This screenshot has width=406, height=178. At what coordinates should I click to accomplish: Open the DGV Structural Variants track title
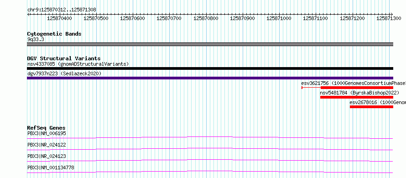[x=64, y=58]
